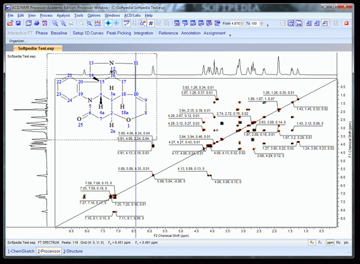Click the Setup 1D Curves button
This screenshot has width=360, height=264.
[88, 33]
